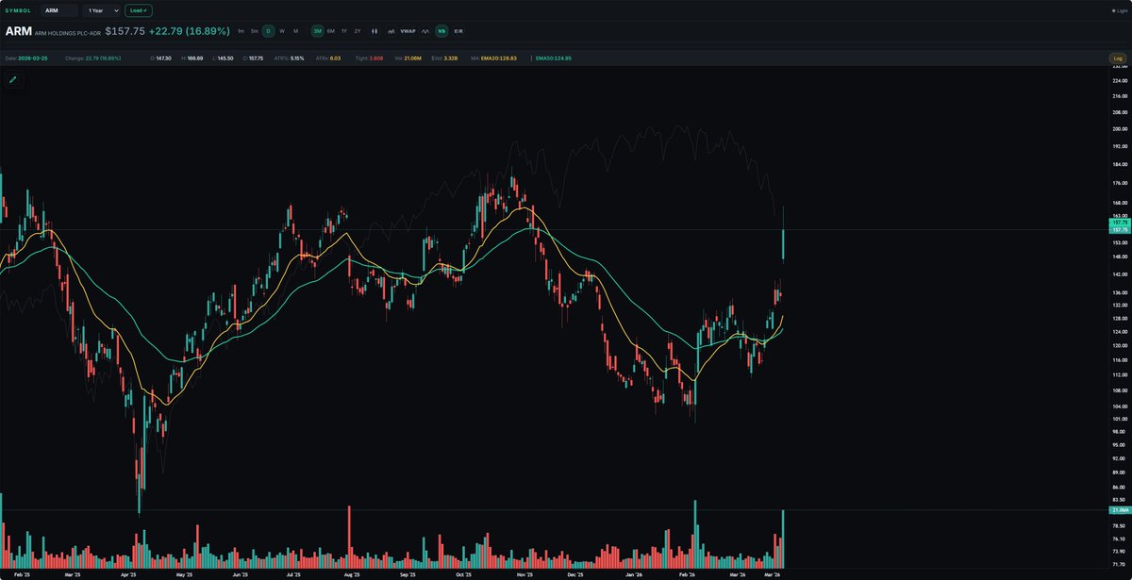Screen dimensions: 1132x580
Task: Click the ATR% 5.15% value
Action: (x=297, y=58)
